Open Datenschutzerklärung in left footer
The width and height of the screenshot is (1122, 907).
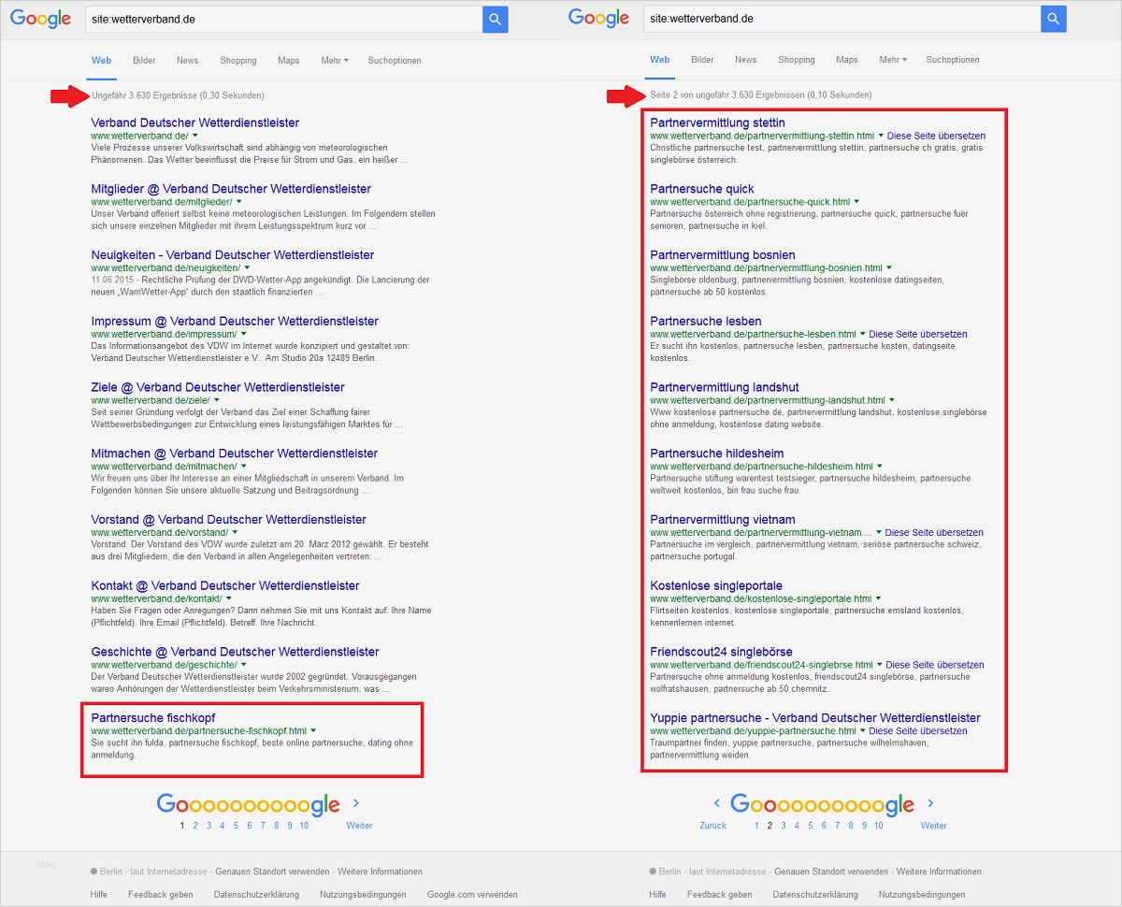click(256, 895)
